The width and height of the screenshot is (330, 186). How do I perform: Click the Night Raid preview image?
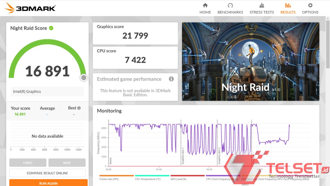coord(251,61)
